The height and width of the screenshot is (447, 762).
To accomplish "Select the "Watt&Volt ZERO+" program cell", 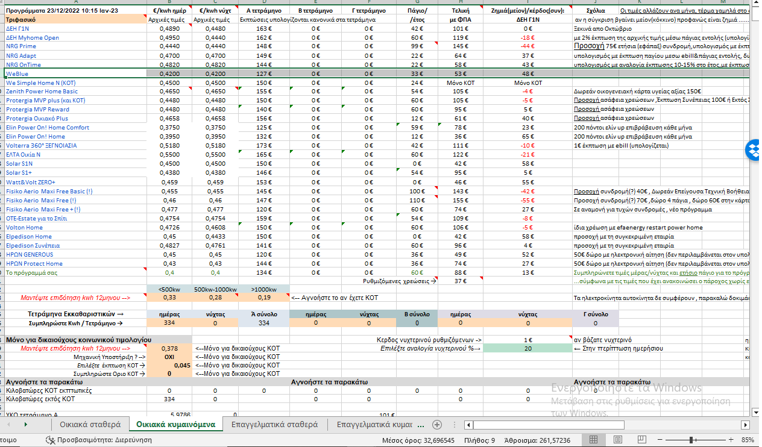I will click(x=75, y=182).
